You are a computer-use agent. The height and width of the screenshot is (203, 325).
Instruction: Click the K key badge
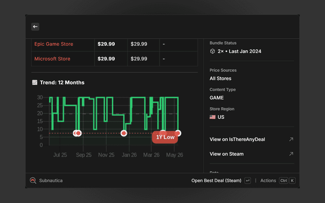(292, 181)
